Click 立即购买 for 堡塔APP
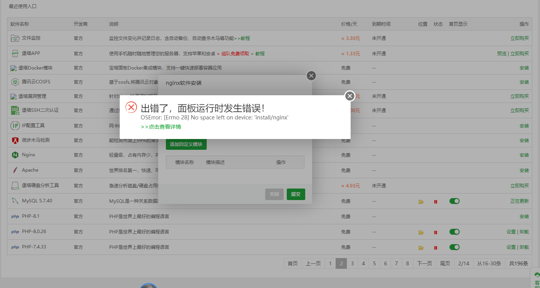The image size is (540, 288). click(520, 54)
